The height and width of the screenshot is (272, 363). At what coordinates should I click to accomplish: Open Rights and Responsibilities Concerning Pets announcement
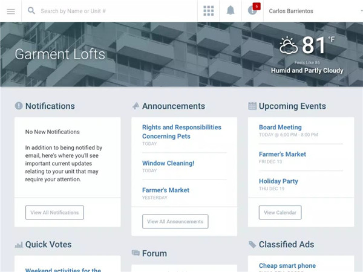coord(181,132)
